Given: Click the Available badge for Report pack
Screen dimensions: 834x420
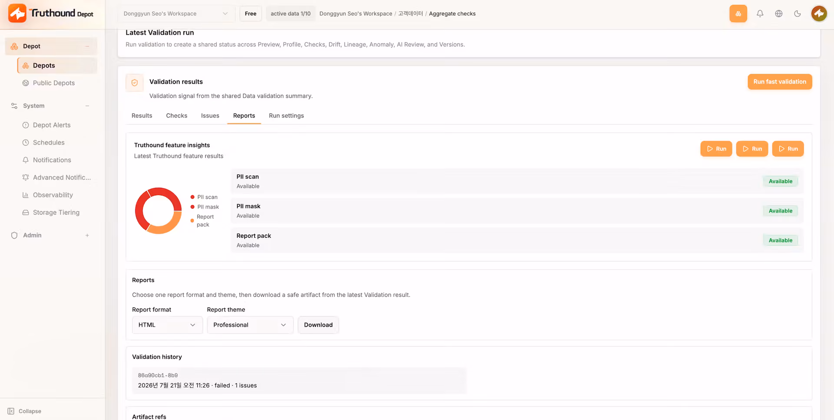Looking at the screenshot, I should 781,240.
